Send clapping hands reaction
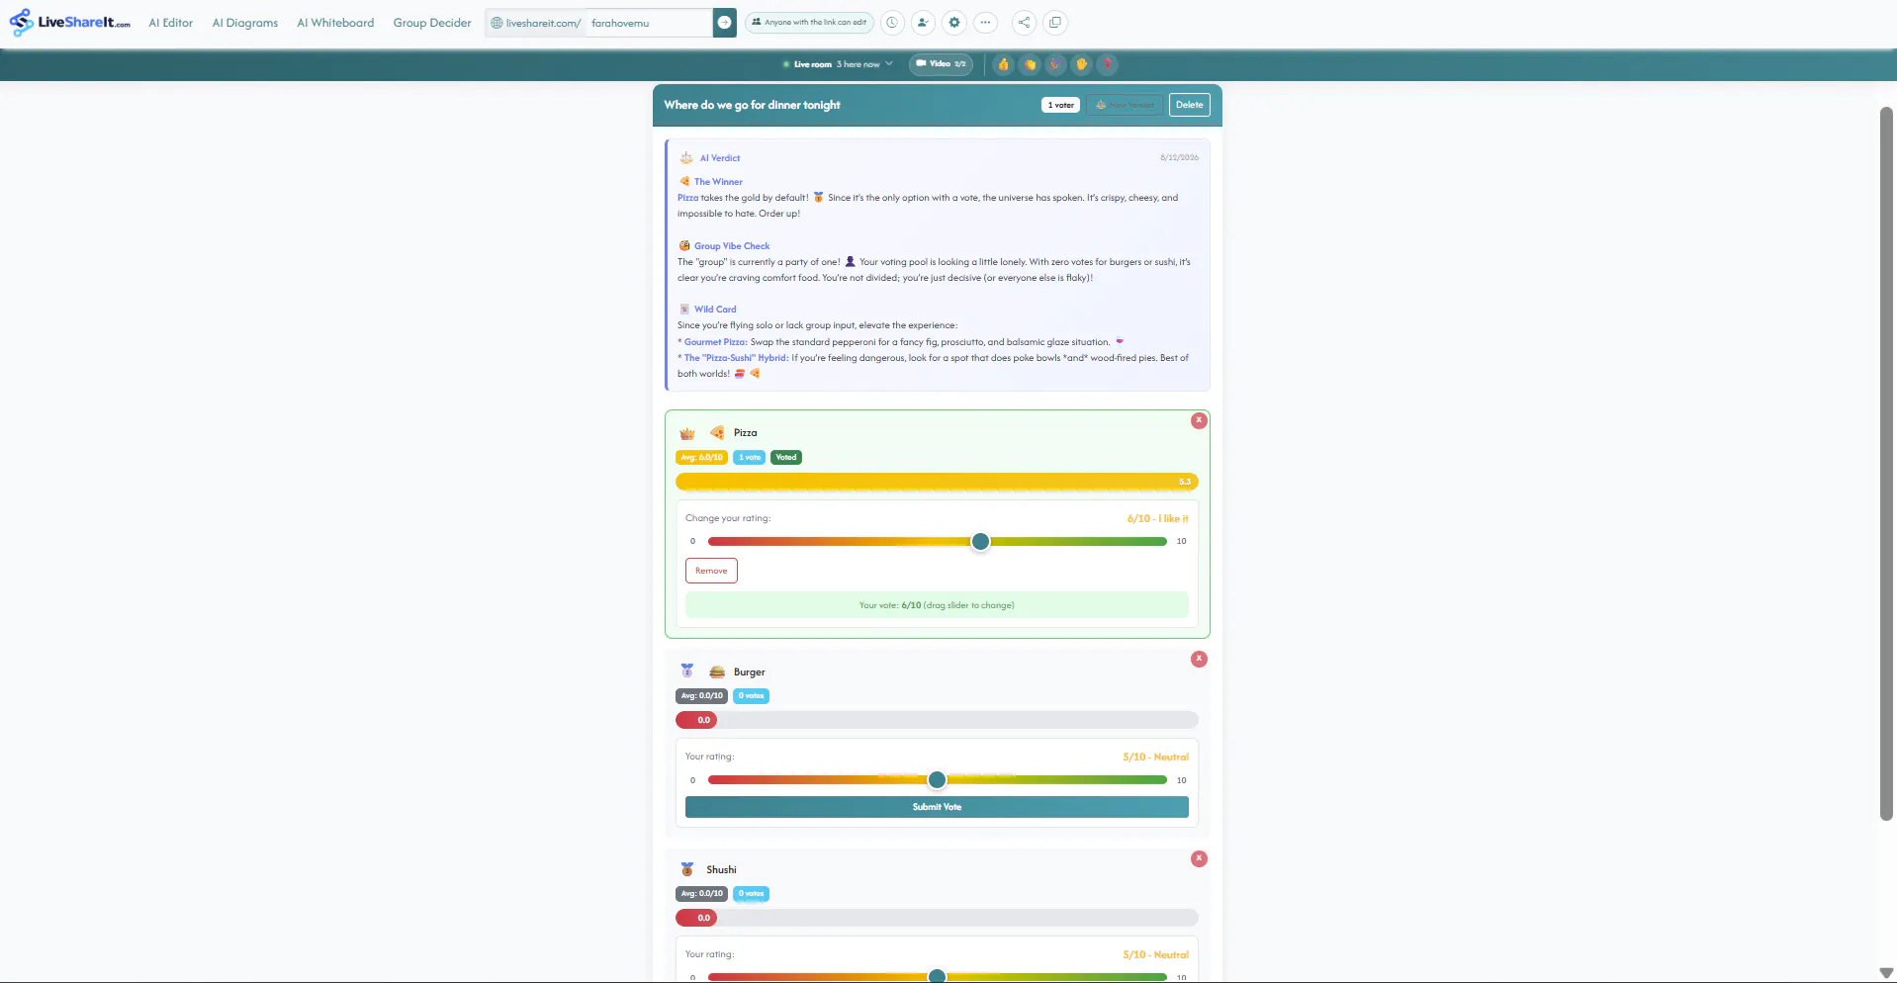The width and height of the screenshot is (1897, 983). (1030, 64)
